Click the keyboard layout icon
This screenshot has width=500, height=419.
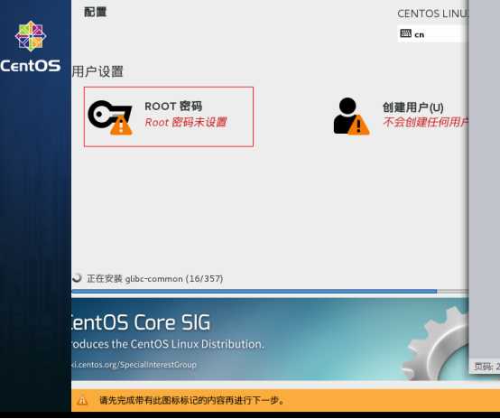pyautogui.click(x=405, y=33)
